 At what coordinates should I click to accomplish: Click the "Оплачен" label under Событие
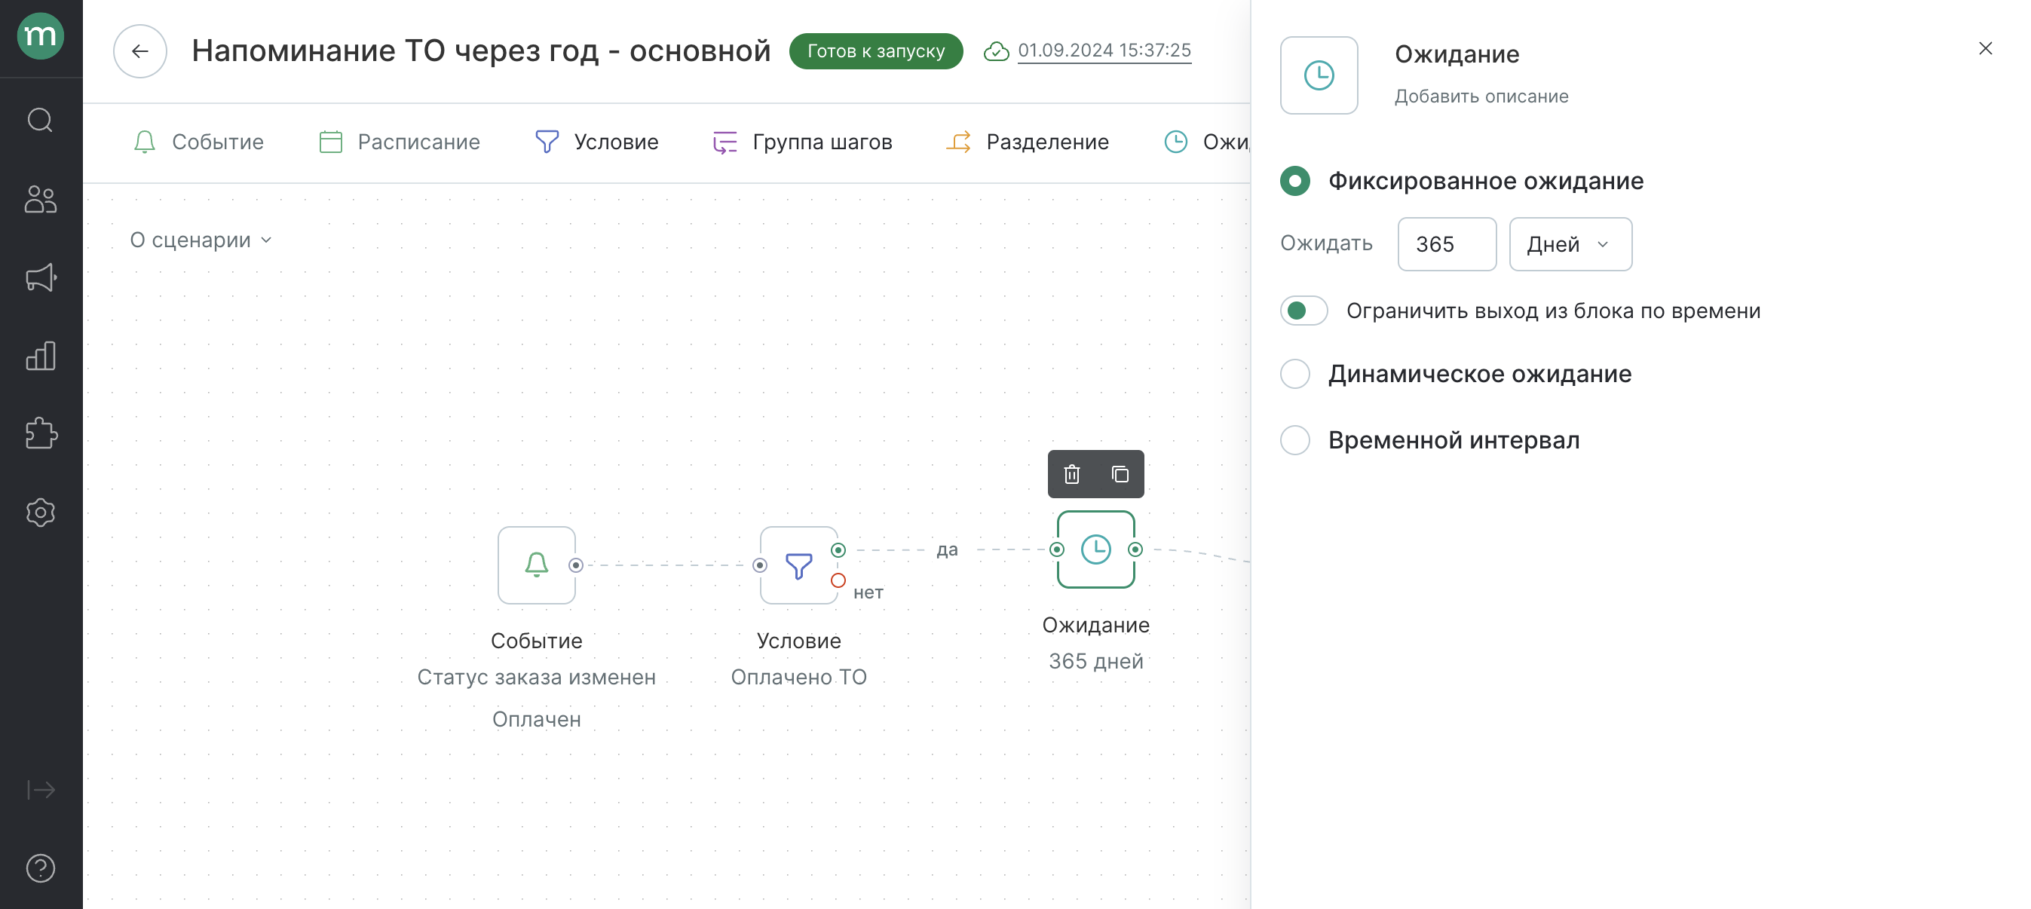click(x=536, y=719)
